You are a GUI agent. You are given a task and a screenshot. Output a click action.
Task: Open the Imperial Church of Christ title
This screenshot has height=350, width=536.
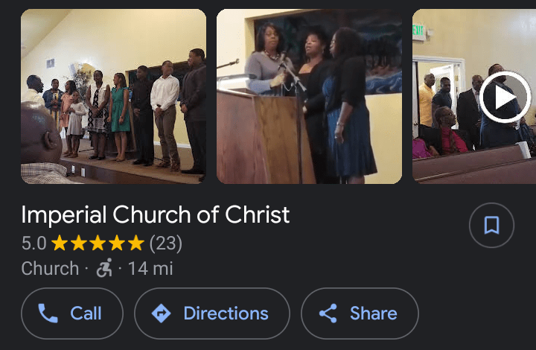(x=155, y=215)
